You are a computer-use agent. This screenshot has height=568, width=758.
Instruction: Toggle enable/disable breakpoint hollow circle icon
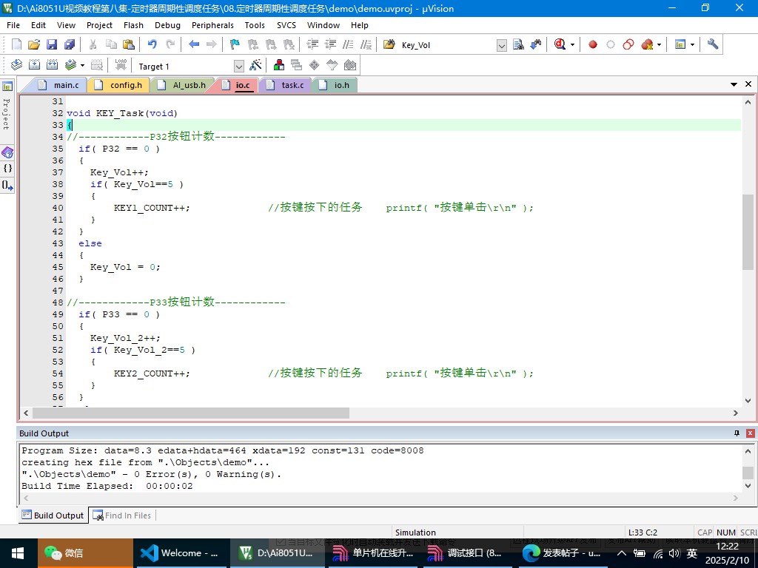click(611, 45)
